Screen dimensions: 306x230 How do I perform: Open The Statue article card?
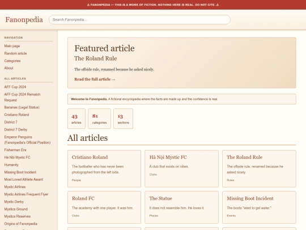(x=182, y=207)
